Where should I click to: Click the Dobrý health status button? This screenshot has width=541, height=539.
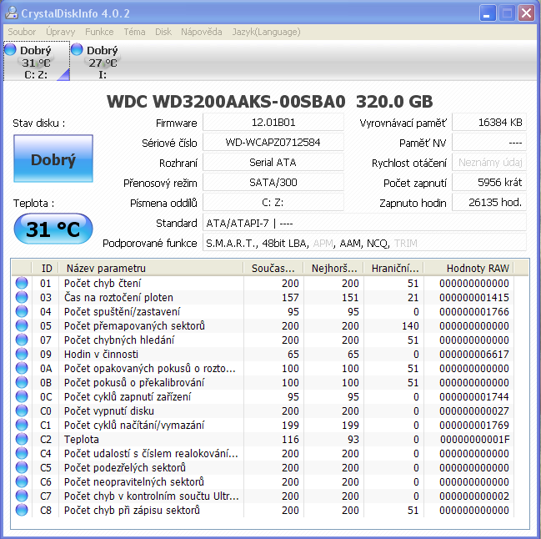click(53, 159)
